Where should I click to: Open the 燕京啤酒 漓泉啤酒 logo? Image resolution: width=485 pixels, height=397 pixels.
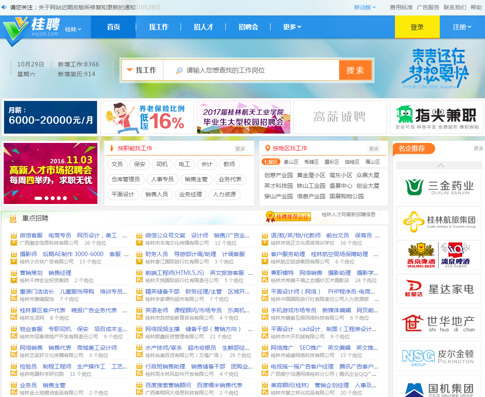point(439,255)
